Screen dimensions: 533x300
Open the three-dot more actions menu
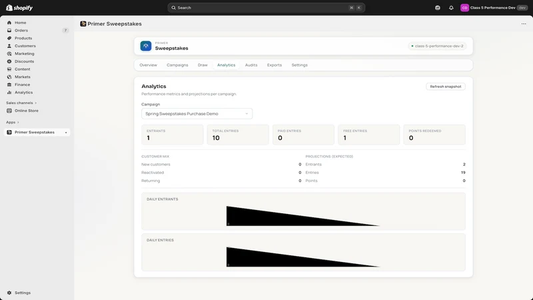pyautogui.click(x=524, y=24)
